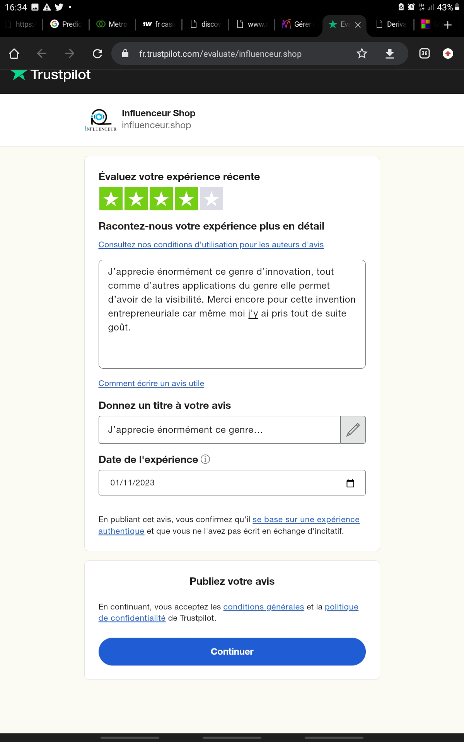Open the tab switcher showing 36
Image resolution: width=464 pixels, height=742 pixels.
click(425, 54)
